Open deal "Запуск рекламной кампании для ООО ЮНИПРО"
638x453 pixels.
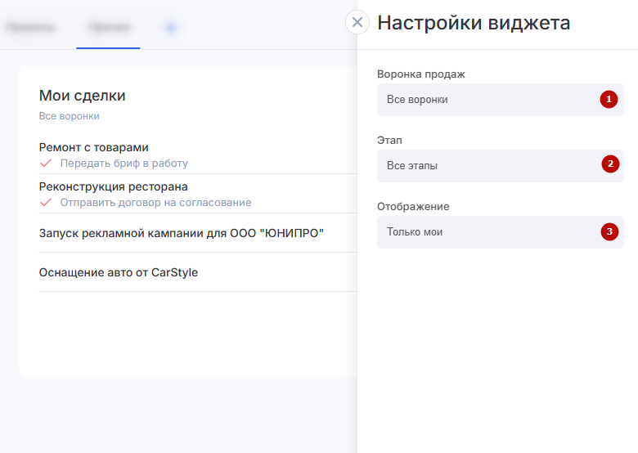182,233
